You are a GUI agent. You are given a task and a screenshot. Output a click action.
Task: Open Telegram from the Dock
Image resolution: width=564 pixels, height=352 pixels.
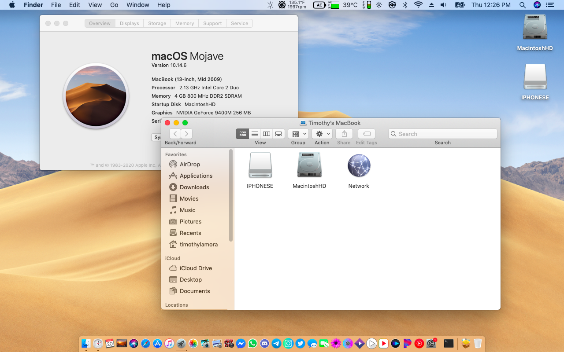[276, 344]
